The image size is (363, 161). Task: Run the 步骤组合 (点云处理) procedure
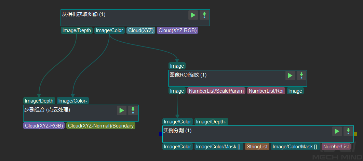122,110
